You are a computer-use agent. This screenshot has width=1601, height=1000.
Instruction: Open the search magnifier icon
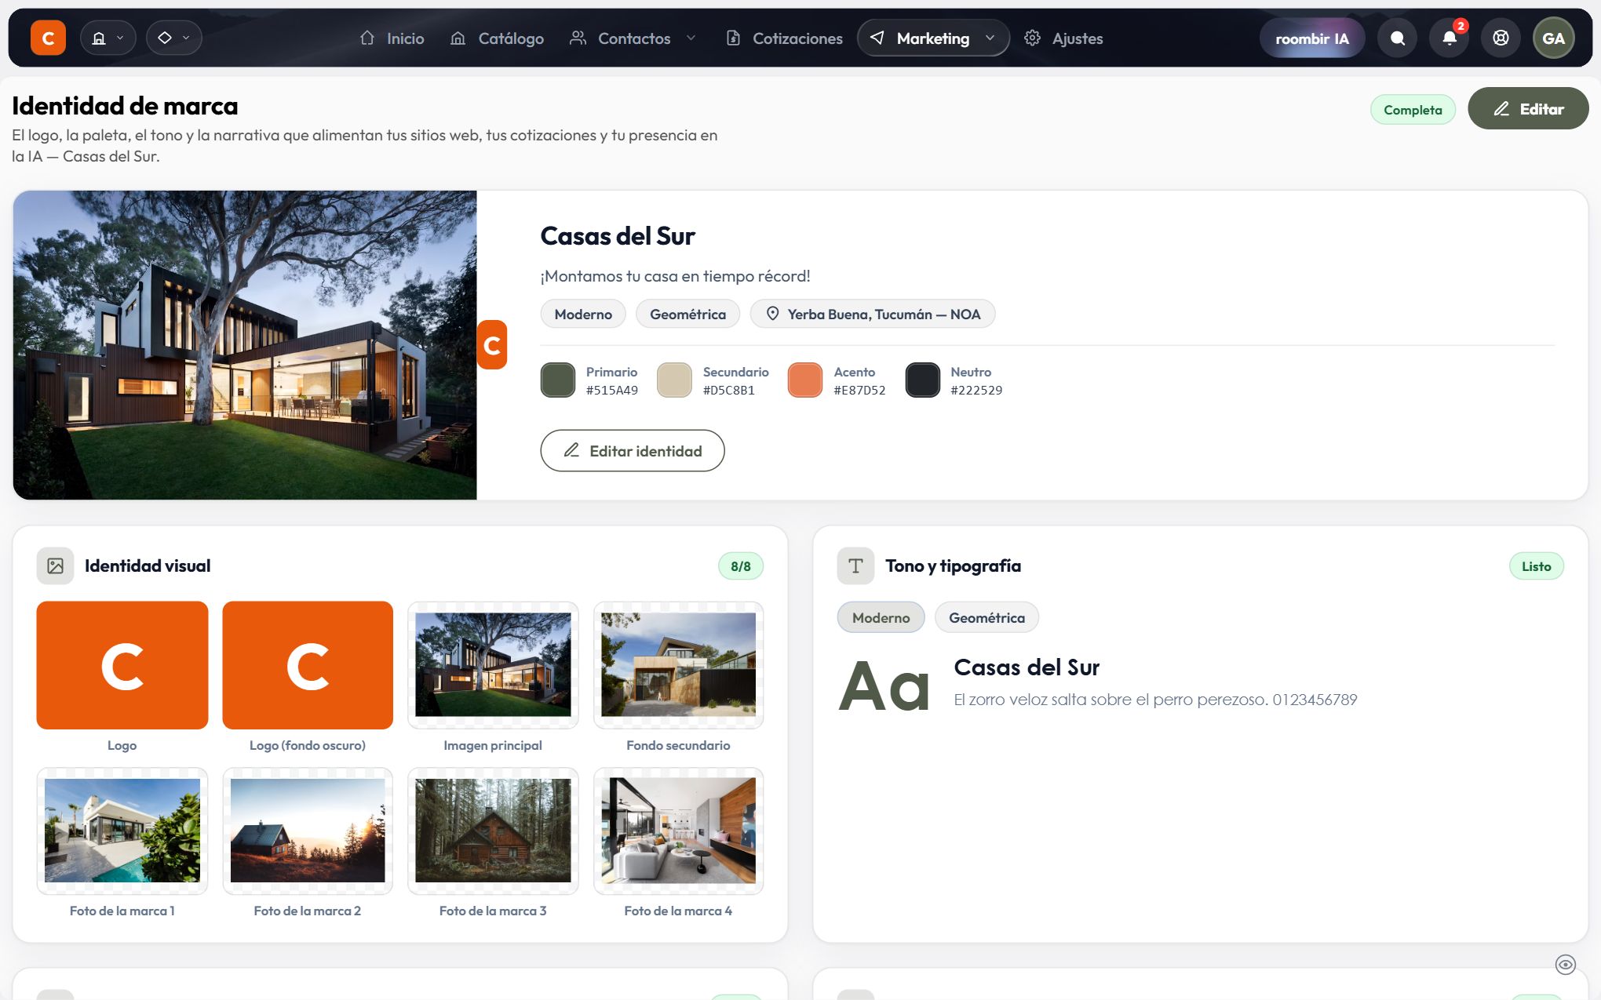click(1397, 38)
